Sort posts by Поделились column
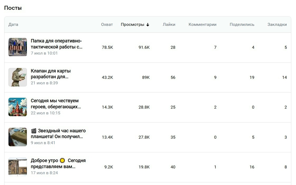Image resolution: width=296 pixels, height=185 pixels. [242, 25]
